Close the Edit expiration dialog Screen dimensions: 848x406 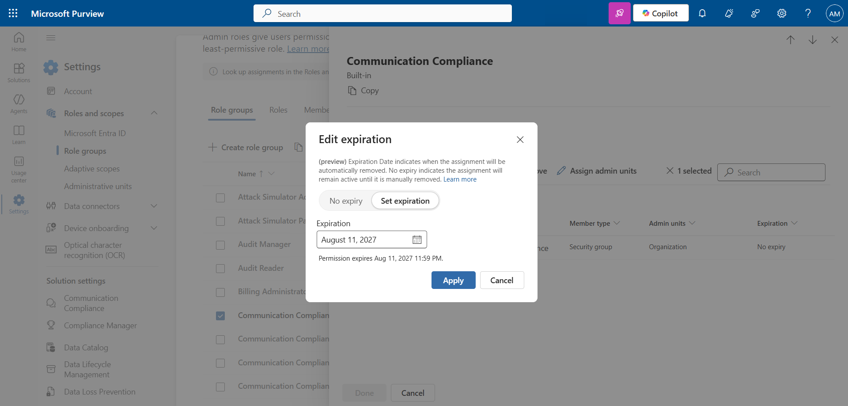pyautogui.click(x=520, y=140)
